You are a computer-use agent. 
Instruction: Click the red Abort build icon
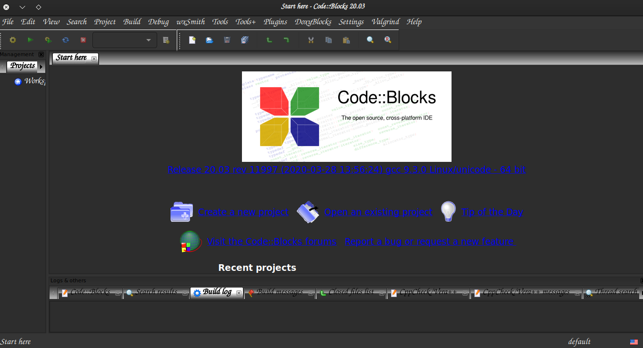83,40
